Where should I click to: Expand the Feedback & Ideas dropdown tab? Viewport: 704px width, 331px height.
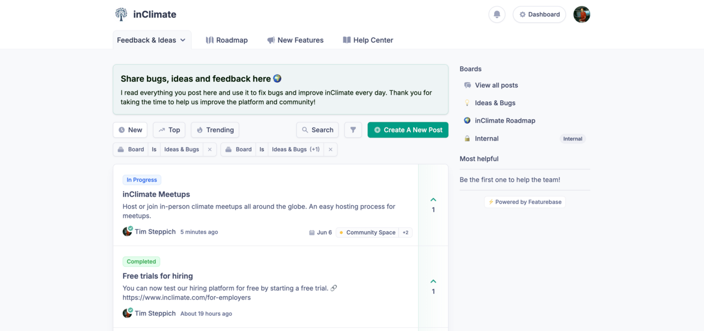click(152, 40)
